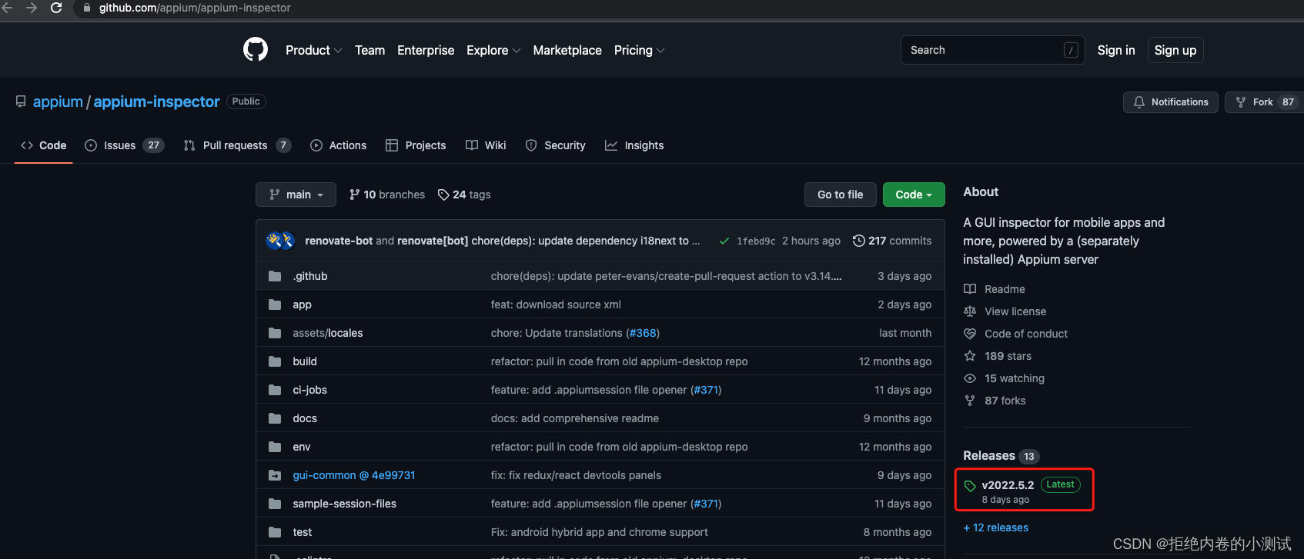Click the app folder icon

(x=275, y=304)
